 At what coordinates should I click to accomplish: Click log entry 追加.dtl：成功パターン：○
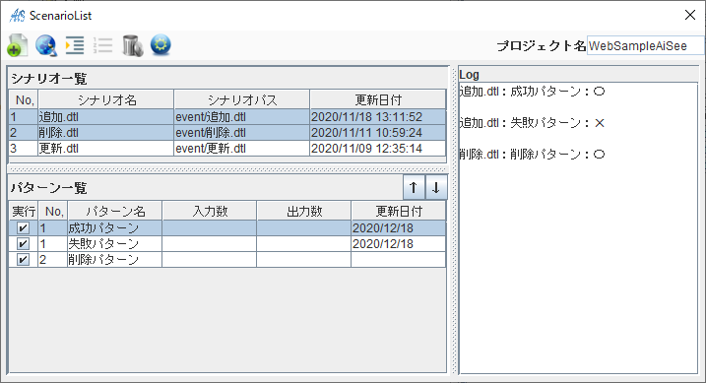click(532, 92)
